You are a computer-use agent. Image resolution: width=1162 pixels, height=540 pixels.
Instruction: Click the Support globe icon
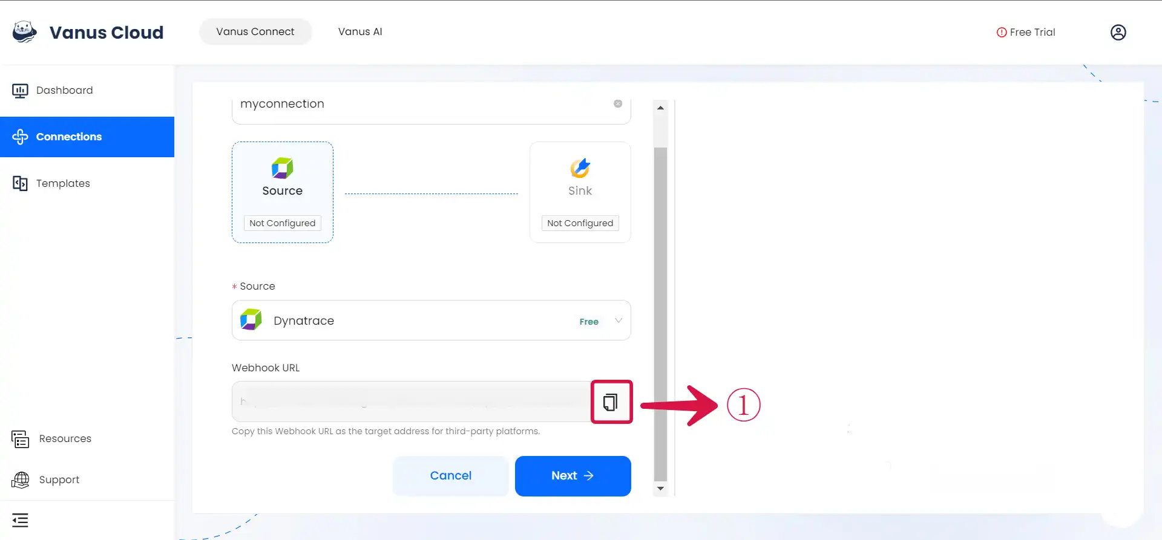click(20, 480)
